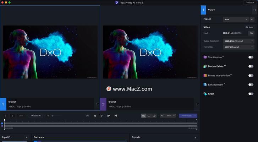
Task: Click the timeline playhead at start
Action: coord(5,121)
